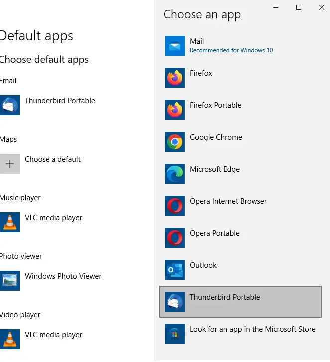
Task: Click 'Thunderbird Portable' text under Email
Action: pos(60,101)
